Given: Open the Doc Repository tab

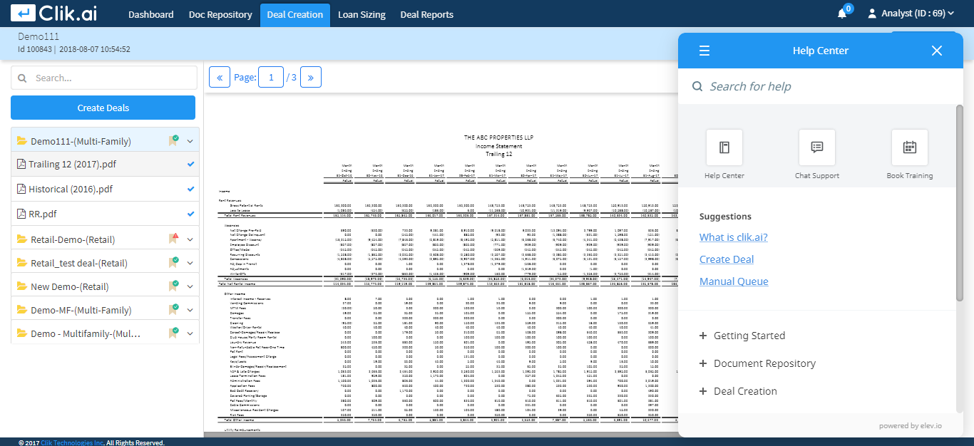Looking at the screenshot, I should pyautogui.click(x=220, y=14).
